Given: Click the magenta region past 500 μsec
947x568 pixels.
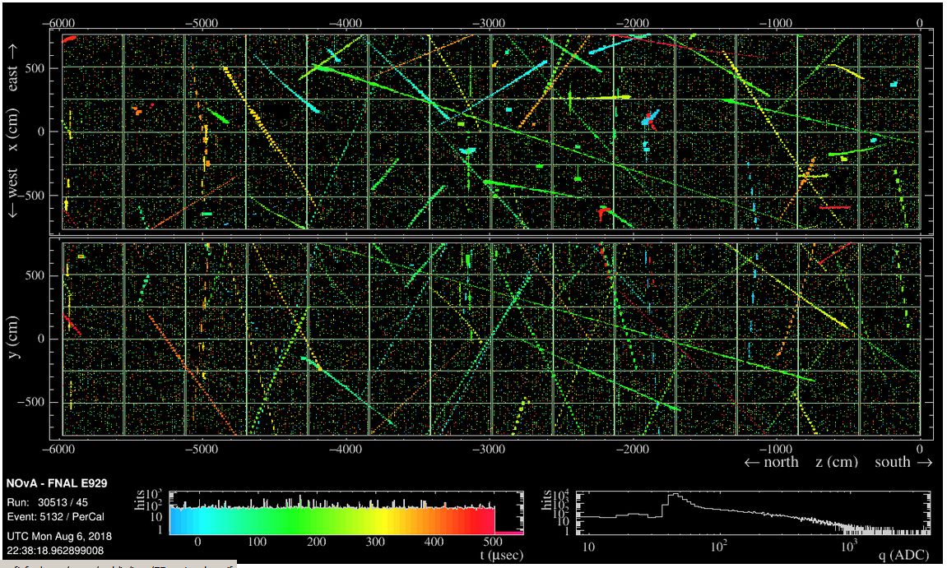Looking at the screenshot, I should [508, 532].
